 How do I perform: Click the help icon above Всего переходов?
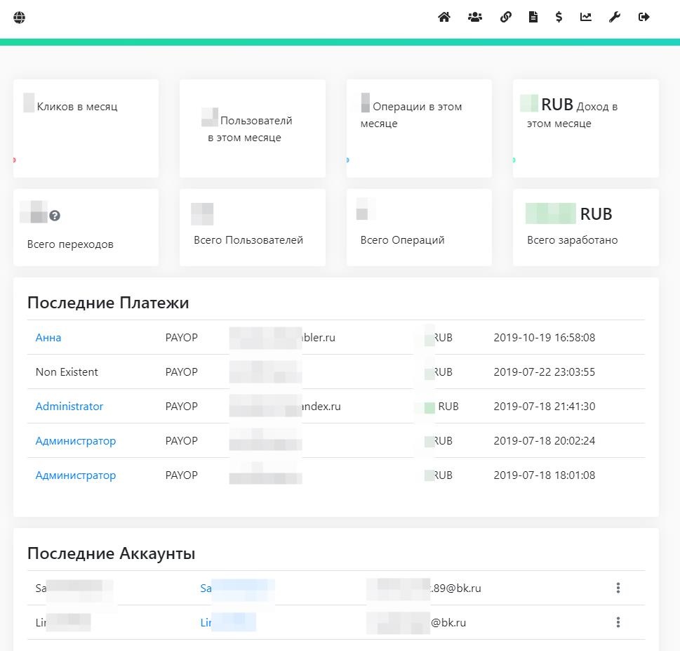(55, 216)
